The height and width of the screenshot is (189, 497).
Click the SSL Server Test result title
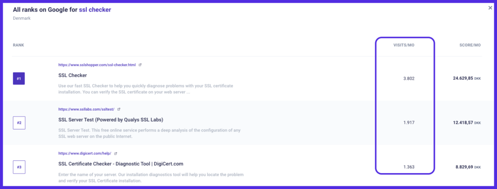tap(111, 120)
